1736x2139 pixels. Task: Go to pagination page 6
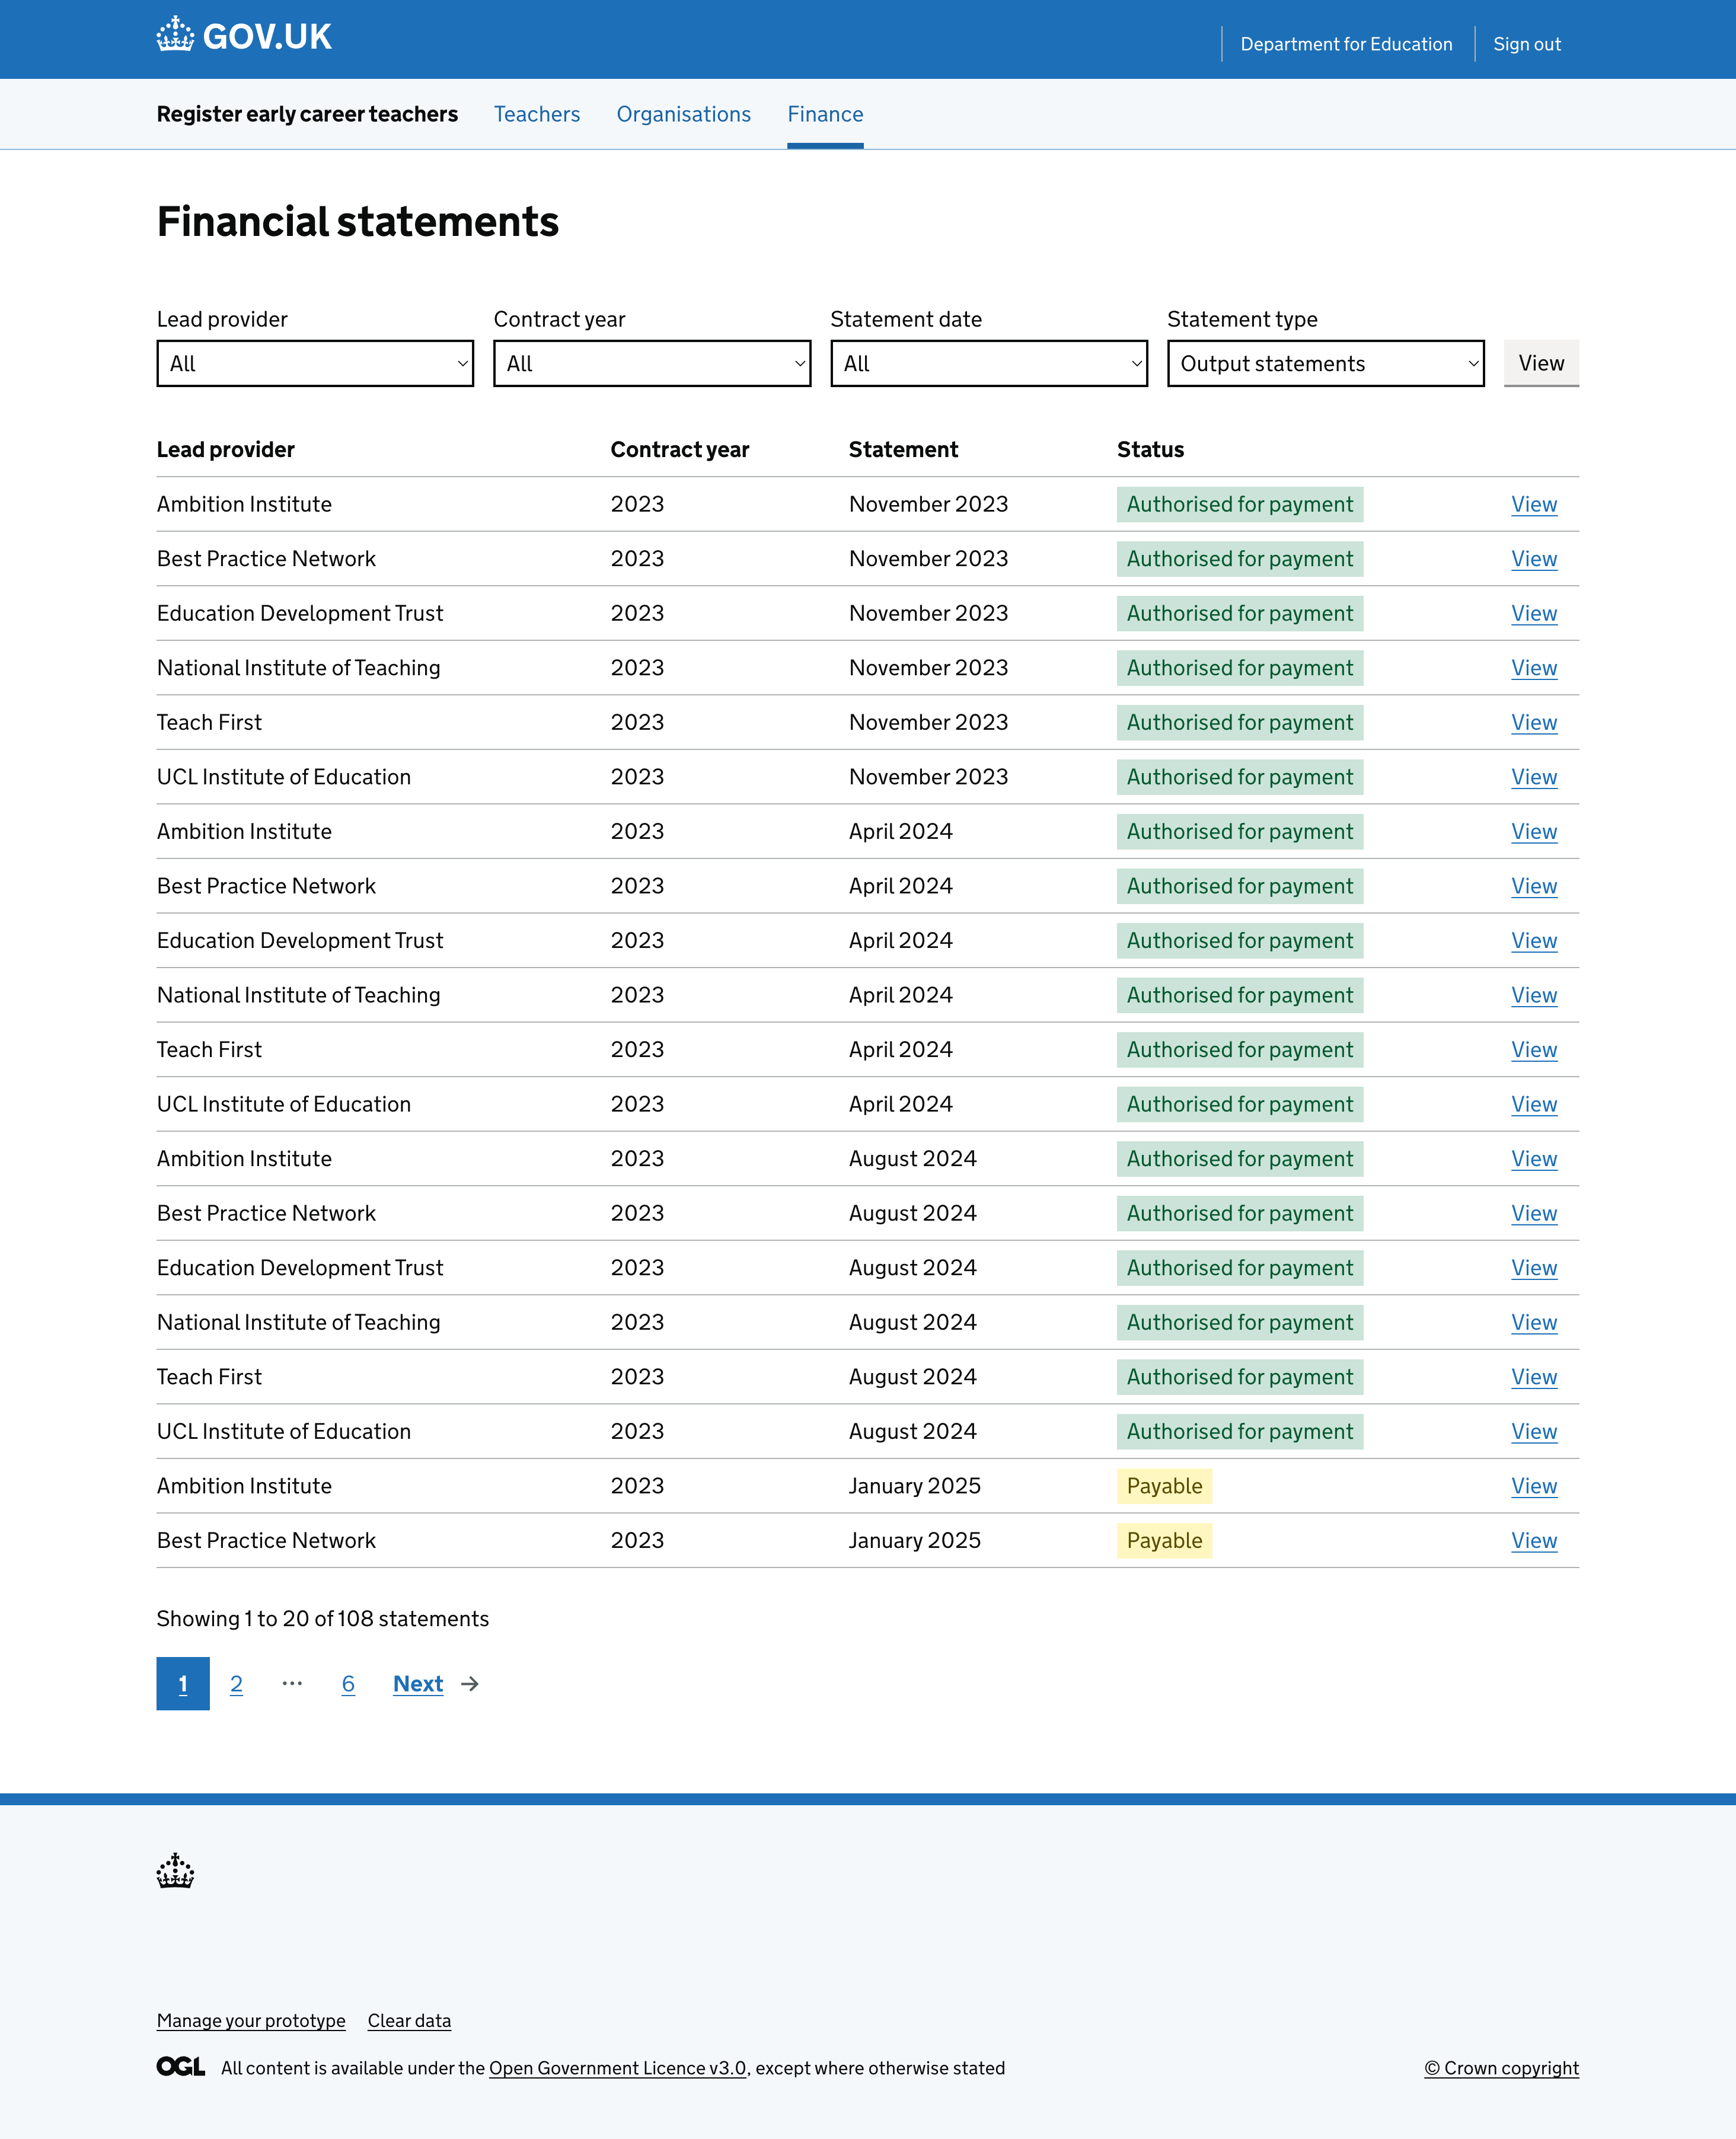pyautogui.click(x=348, y=1684)
